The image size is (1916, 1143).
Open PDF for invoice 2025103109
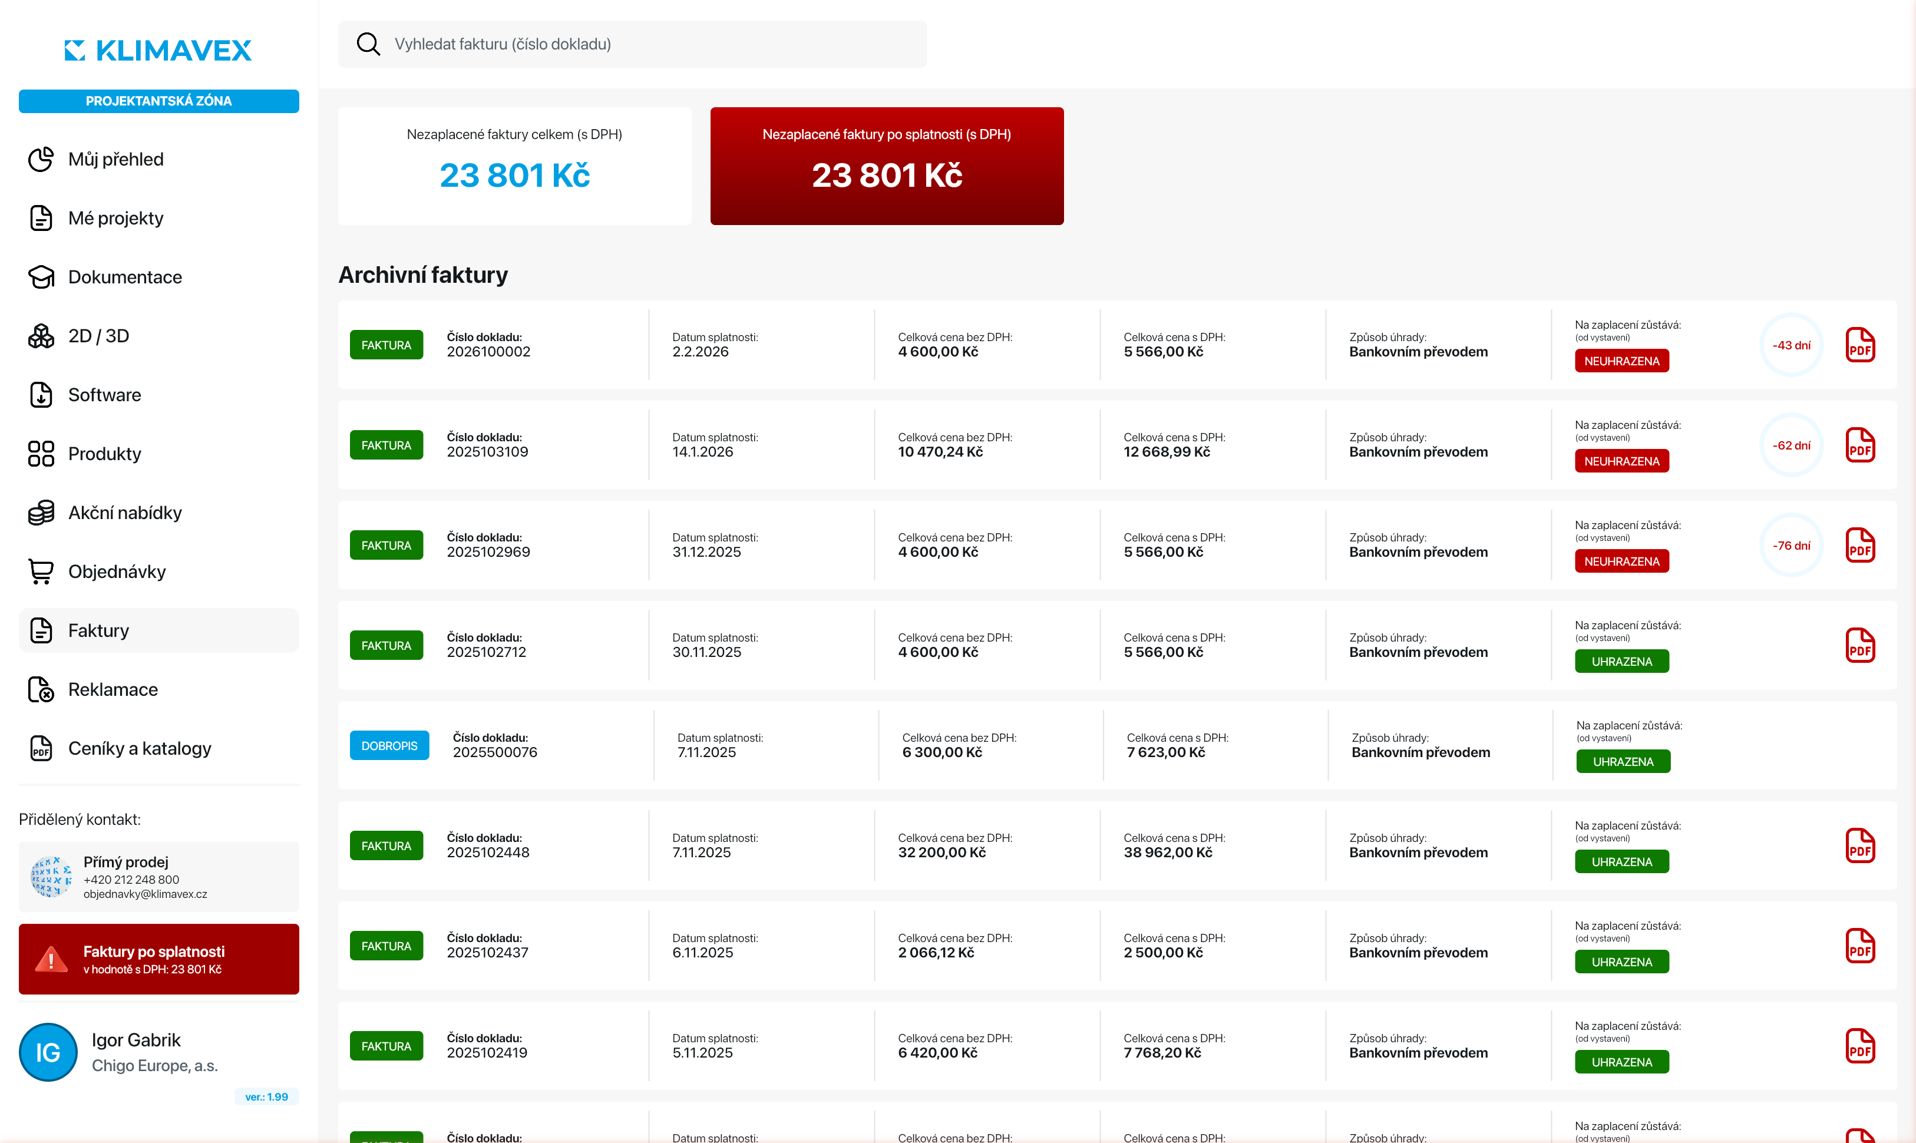coord(1860,445)
